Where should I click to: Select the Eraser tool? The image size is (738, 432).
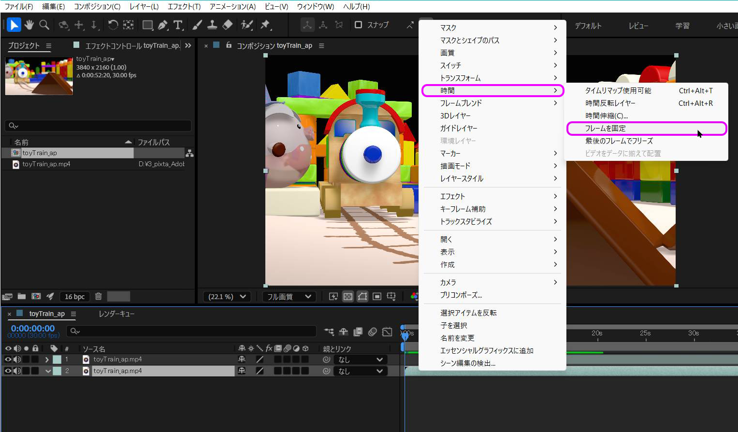tap(227, 25)
